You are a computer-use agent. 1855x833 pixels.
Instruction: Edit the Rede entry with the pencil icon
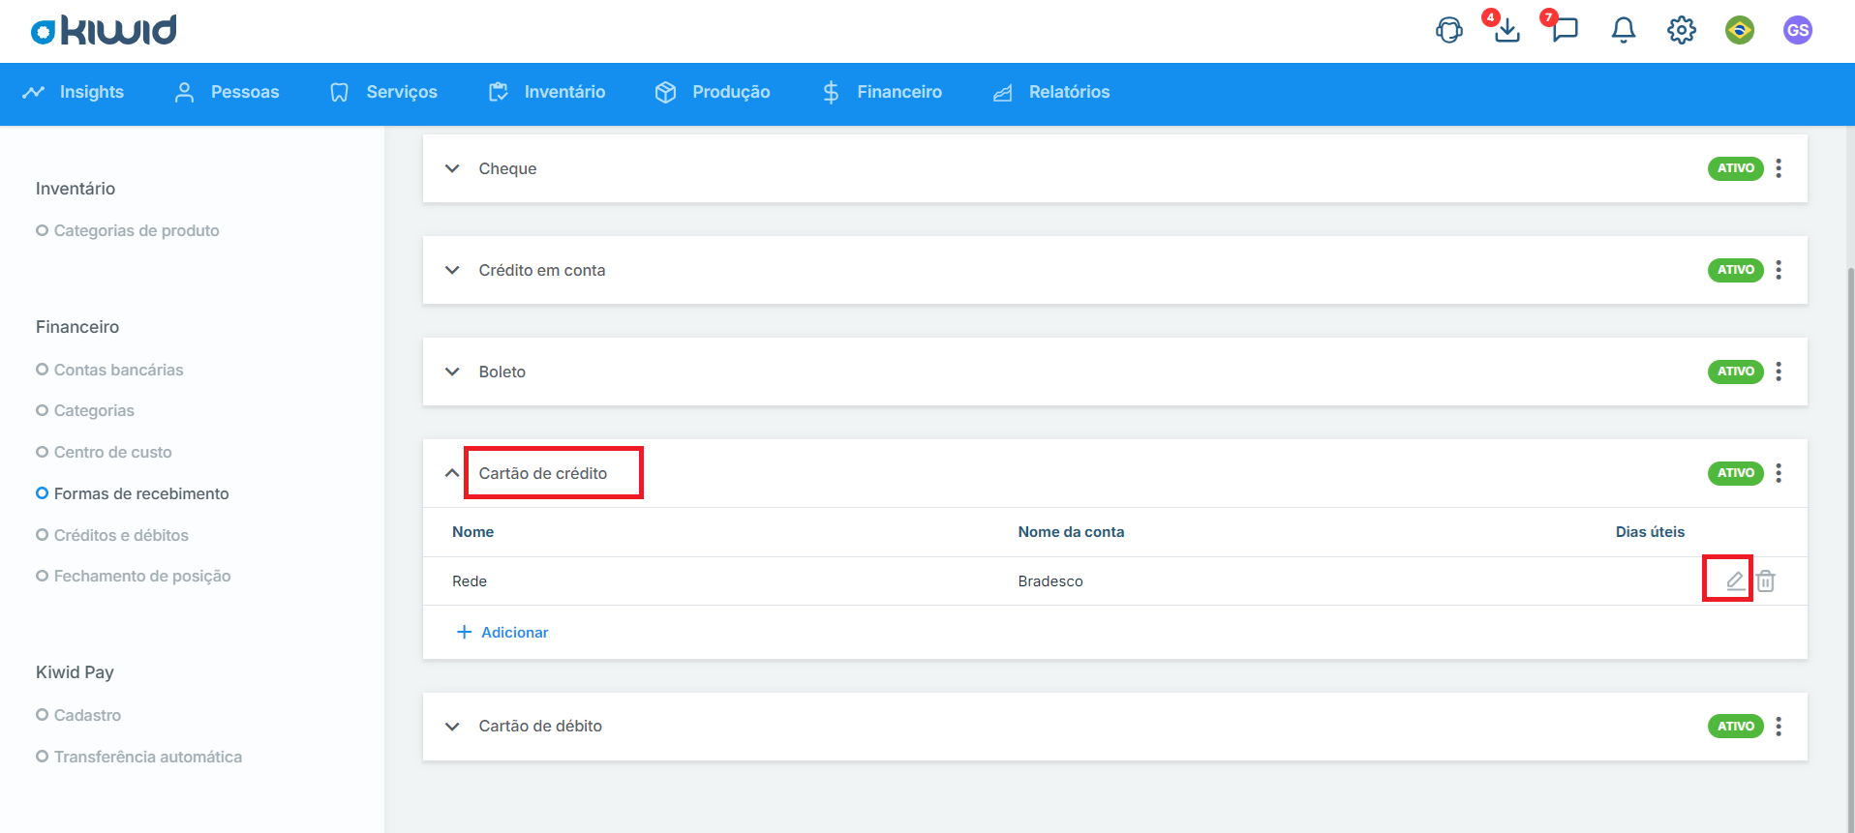[1735, 580]
